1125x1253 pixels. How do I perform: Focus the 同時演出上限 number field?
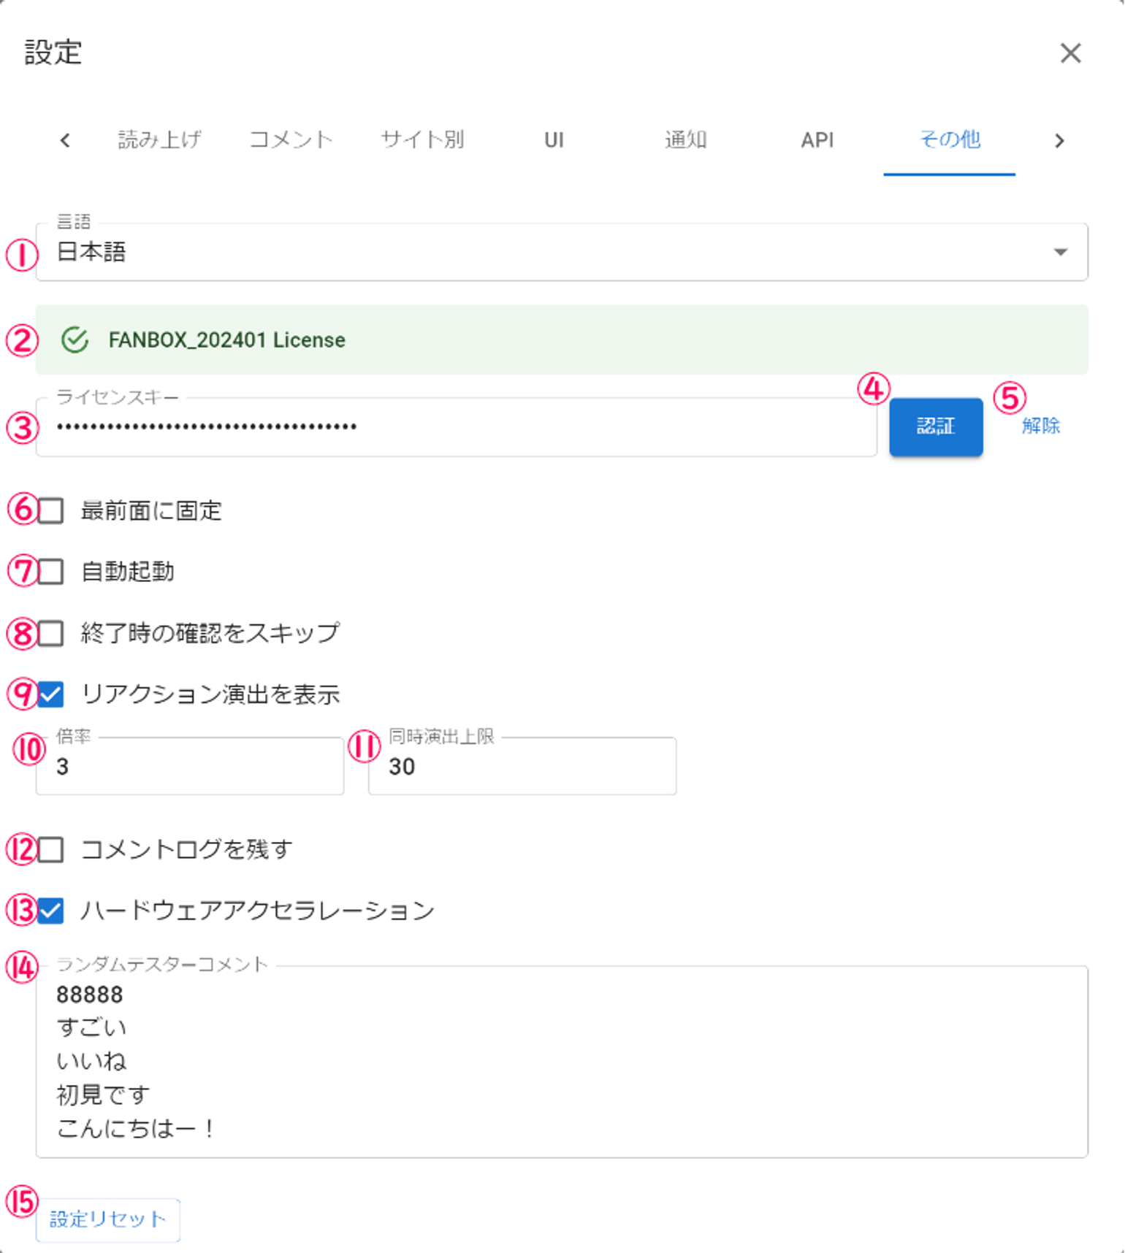(x=522, y=767)
